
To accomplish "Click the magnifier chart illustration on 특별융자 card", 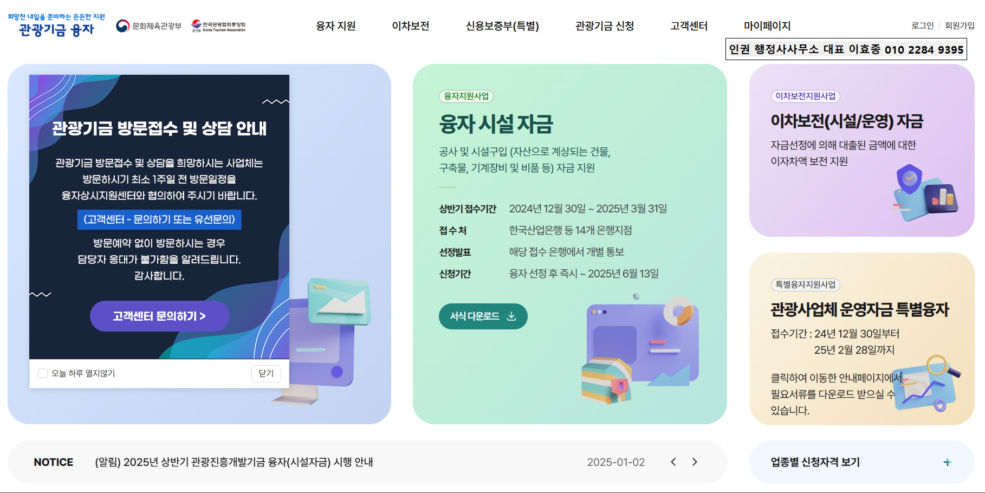I will point(928,384).
